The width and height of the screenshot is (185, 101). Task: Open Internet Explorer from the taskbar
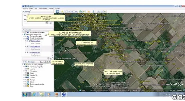coord(34,94)
